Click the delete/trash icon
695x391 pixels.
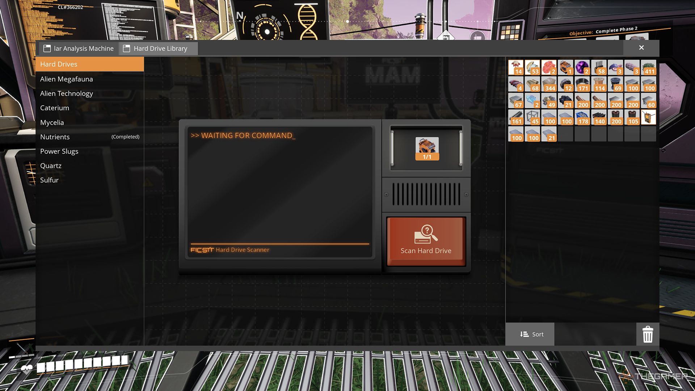click(648, 334)
